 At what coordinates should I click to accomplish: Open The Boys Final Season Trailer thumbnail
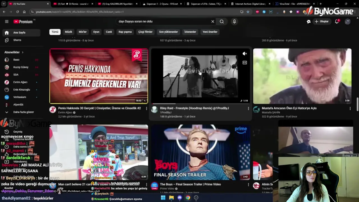pos(201,152)
